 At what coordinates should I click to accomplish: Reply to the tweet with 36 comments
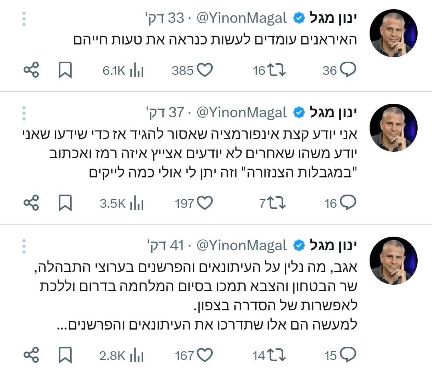[347, 71]
